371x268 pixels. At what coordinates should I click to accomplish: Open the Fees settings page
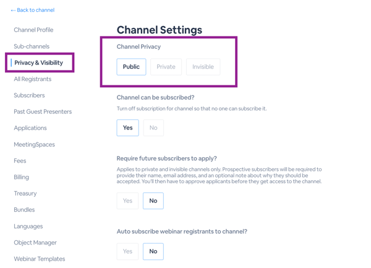(x=20, y=161)
